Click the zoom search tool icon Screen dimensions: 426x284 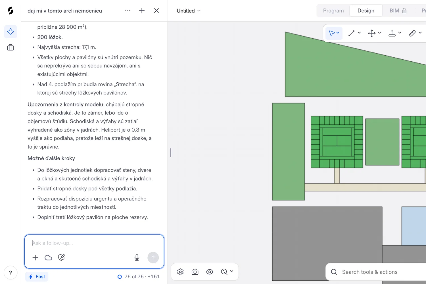[x=224, y=272]
